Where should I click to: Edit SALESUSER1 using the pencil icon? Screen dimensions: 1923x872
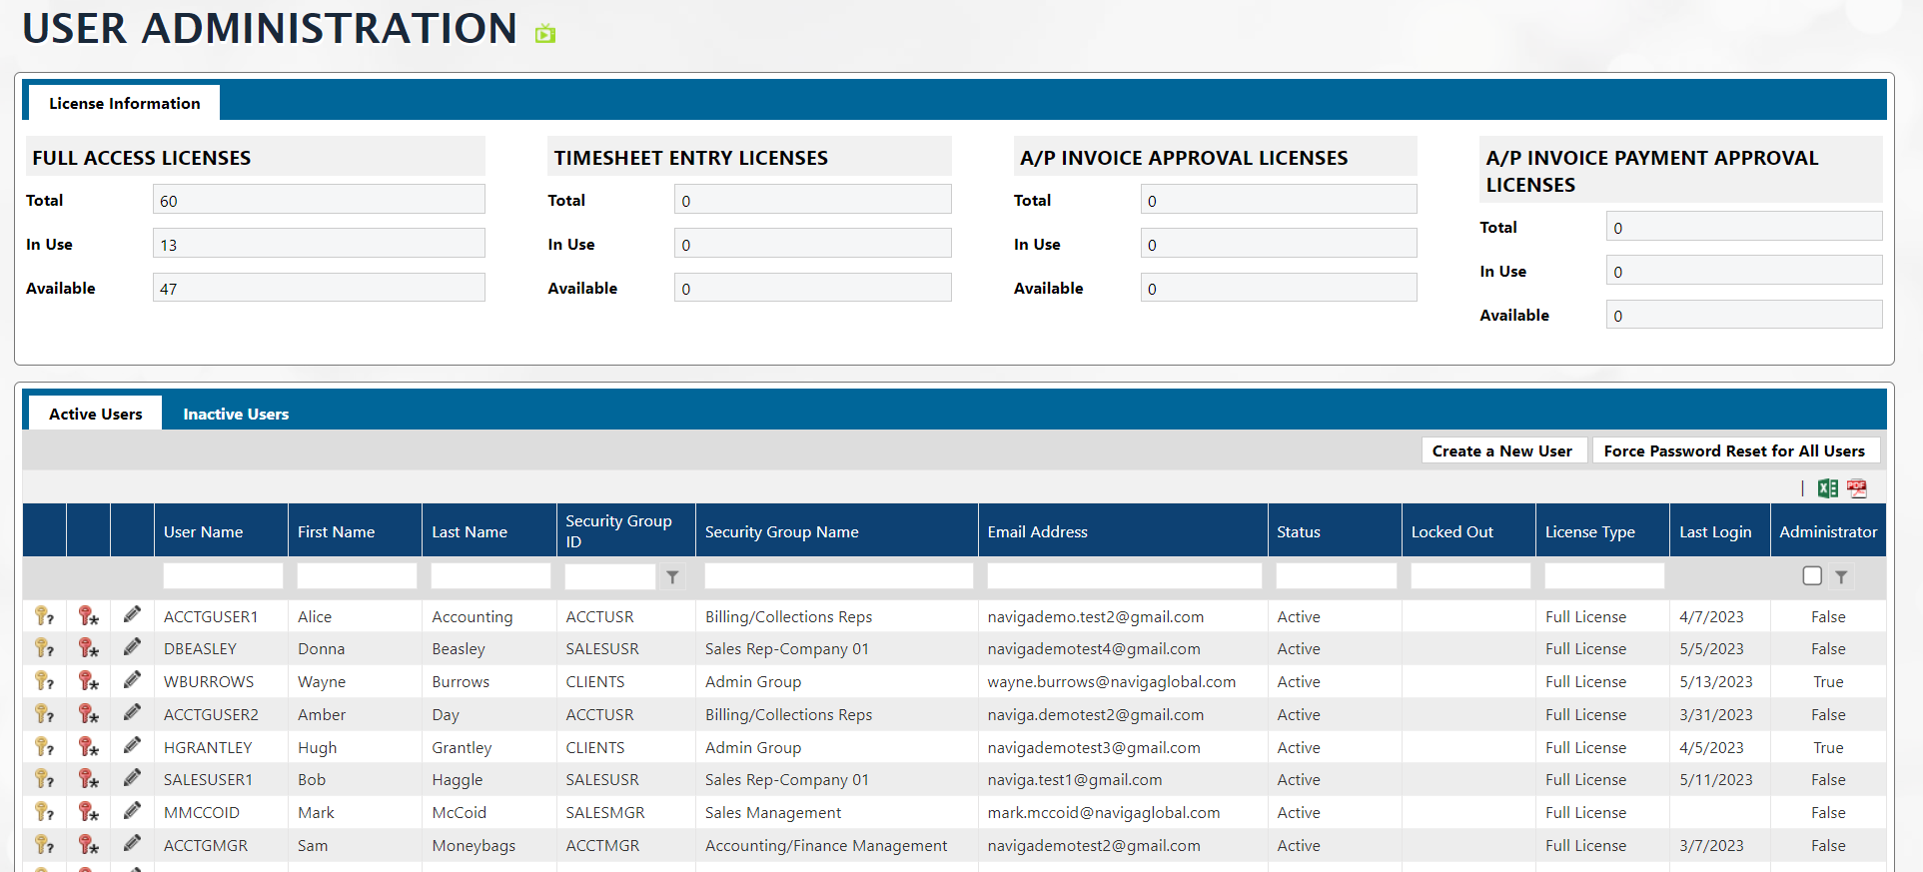132,779
